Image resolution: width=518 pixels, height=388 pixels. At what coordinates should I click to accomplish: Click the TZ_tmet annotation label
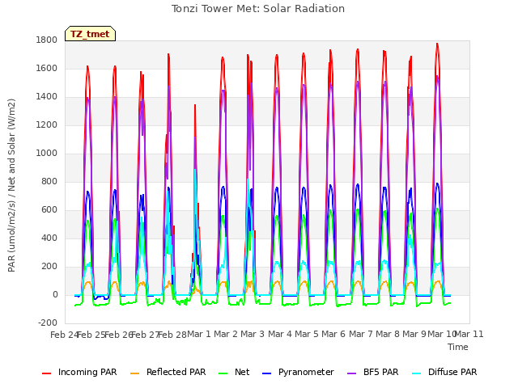(x=90, y=34)
